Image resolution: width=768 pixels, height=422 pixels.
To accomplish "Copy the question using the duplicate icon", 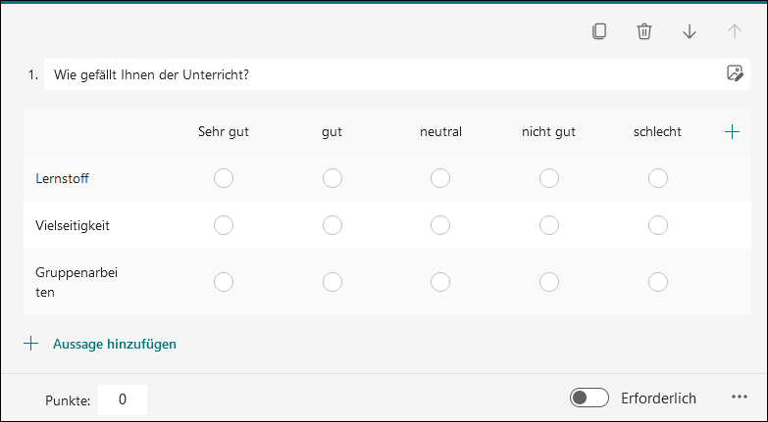I will 599,31.
